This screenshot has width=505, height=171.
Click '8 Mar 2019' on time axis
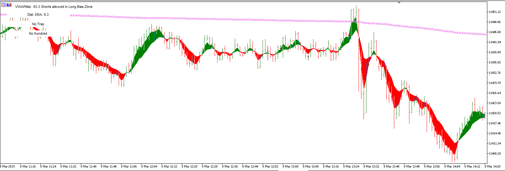(x=8, y=167)
